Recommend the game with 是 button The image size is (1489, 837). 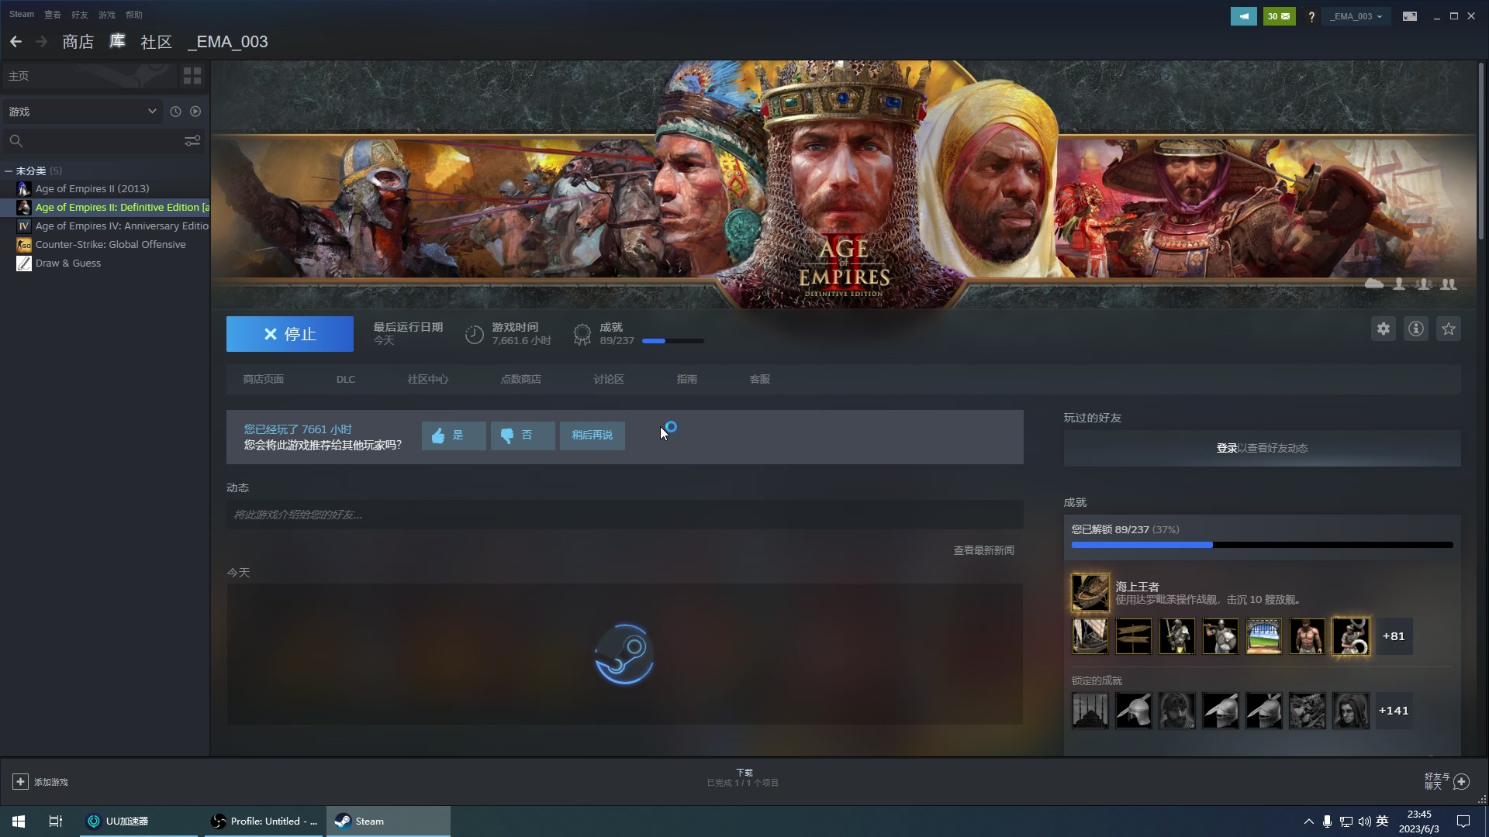[x=454, y=436]
